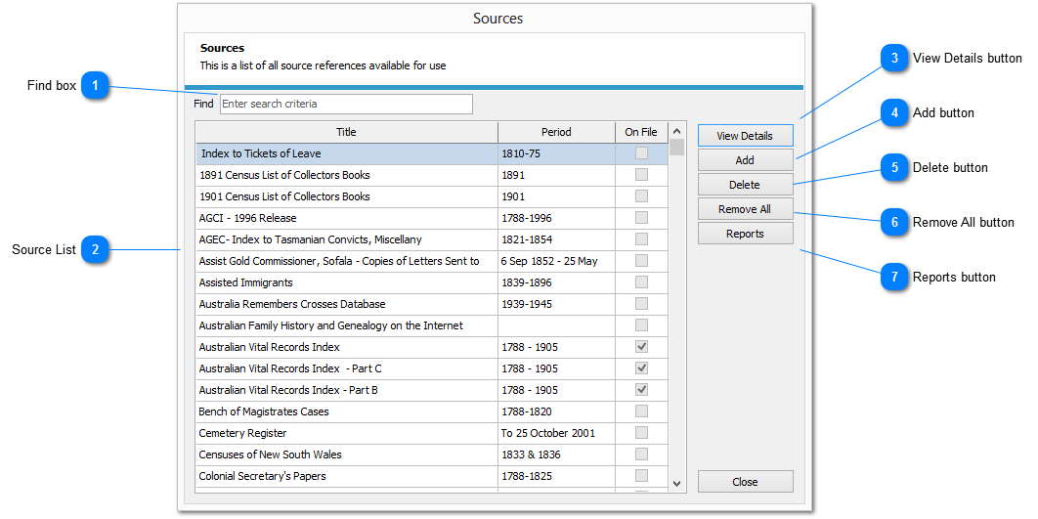This screenshot has height=519, width=1038.
Task: Click the numbered callout 1 badge
Action: click(95, 86)
